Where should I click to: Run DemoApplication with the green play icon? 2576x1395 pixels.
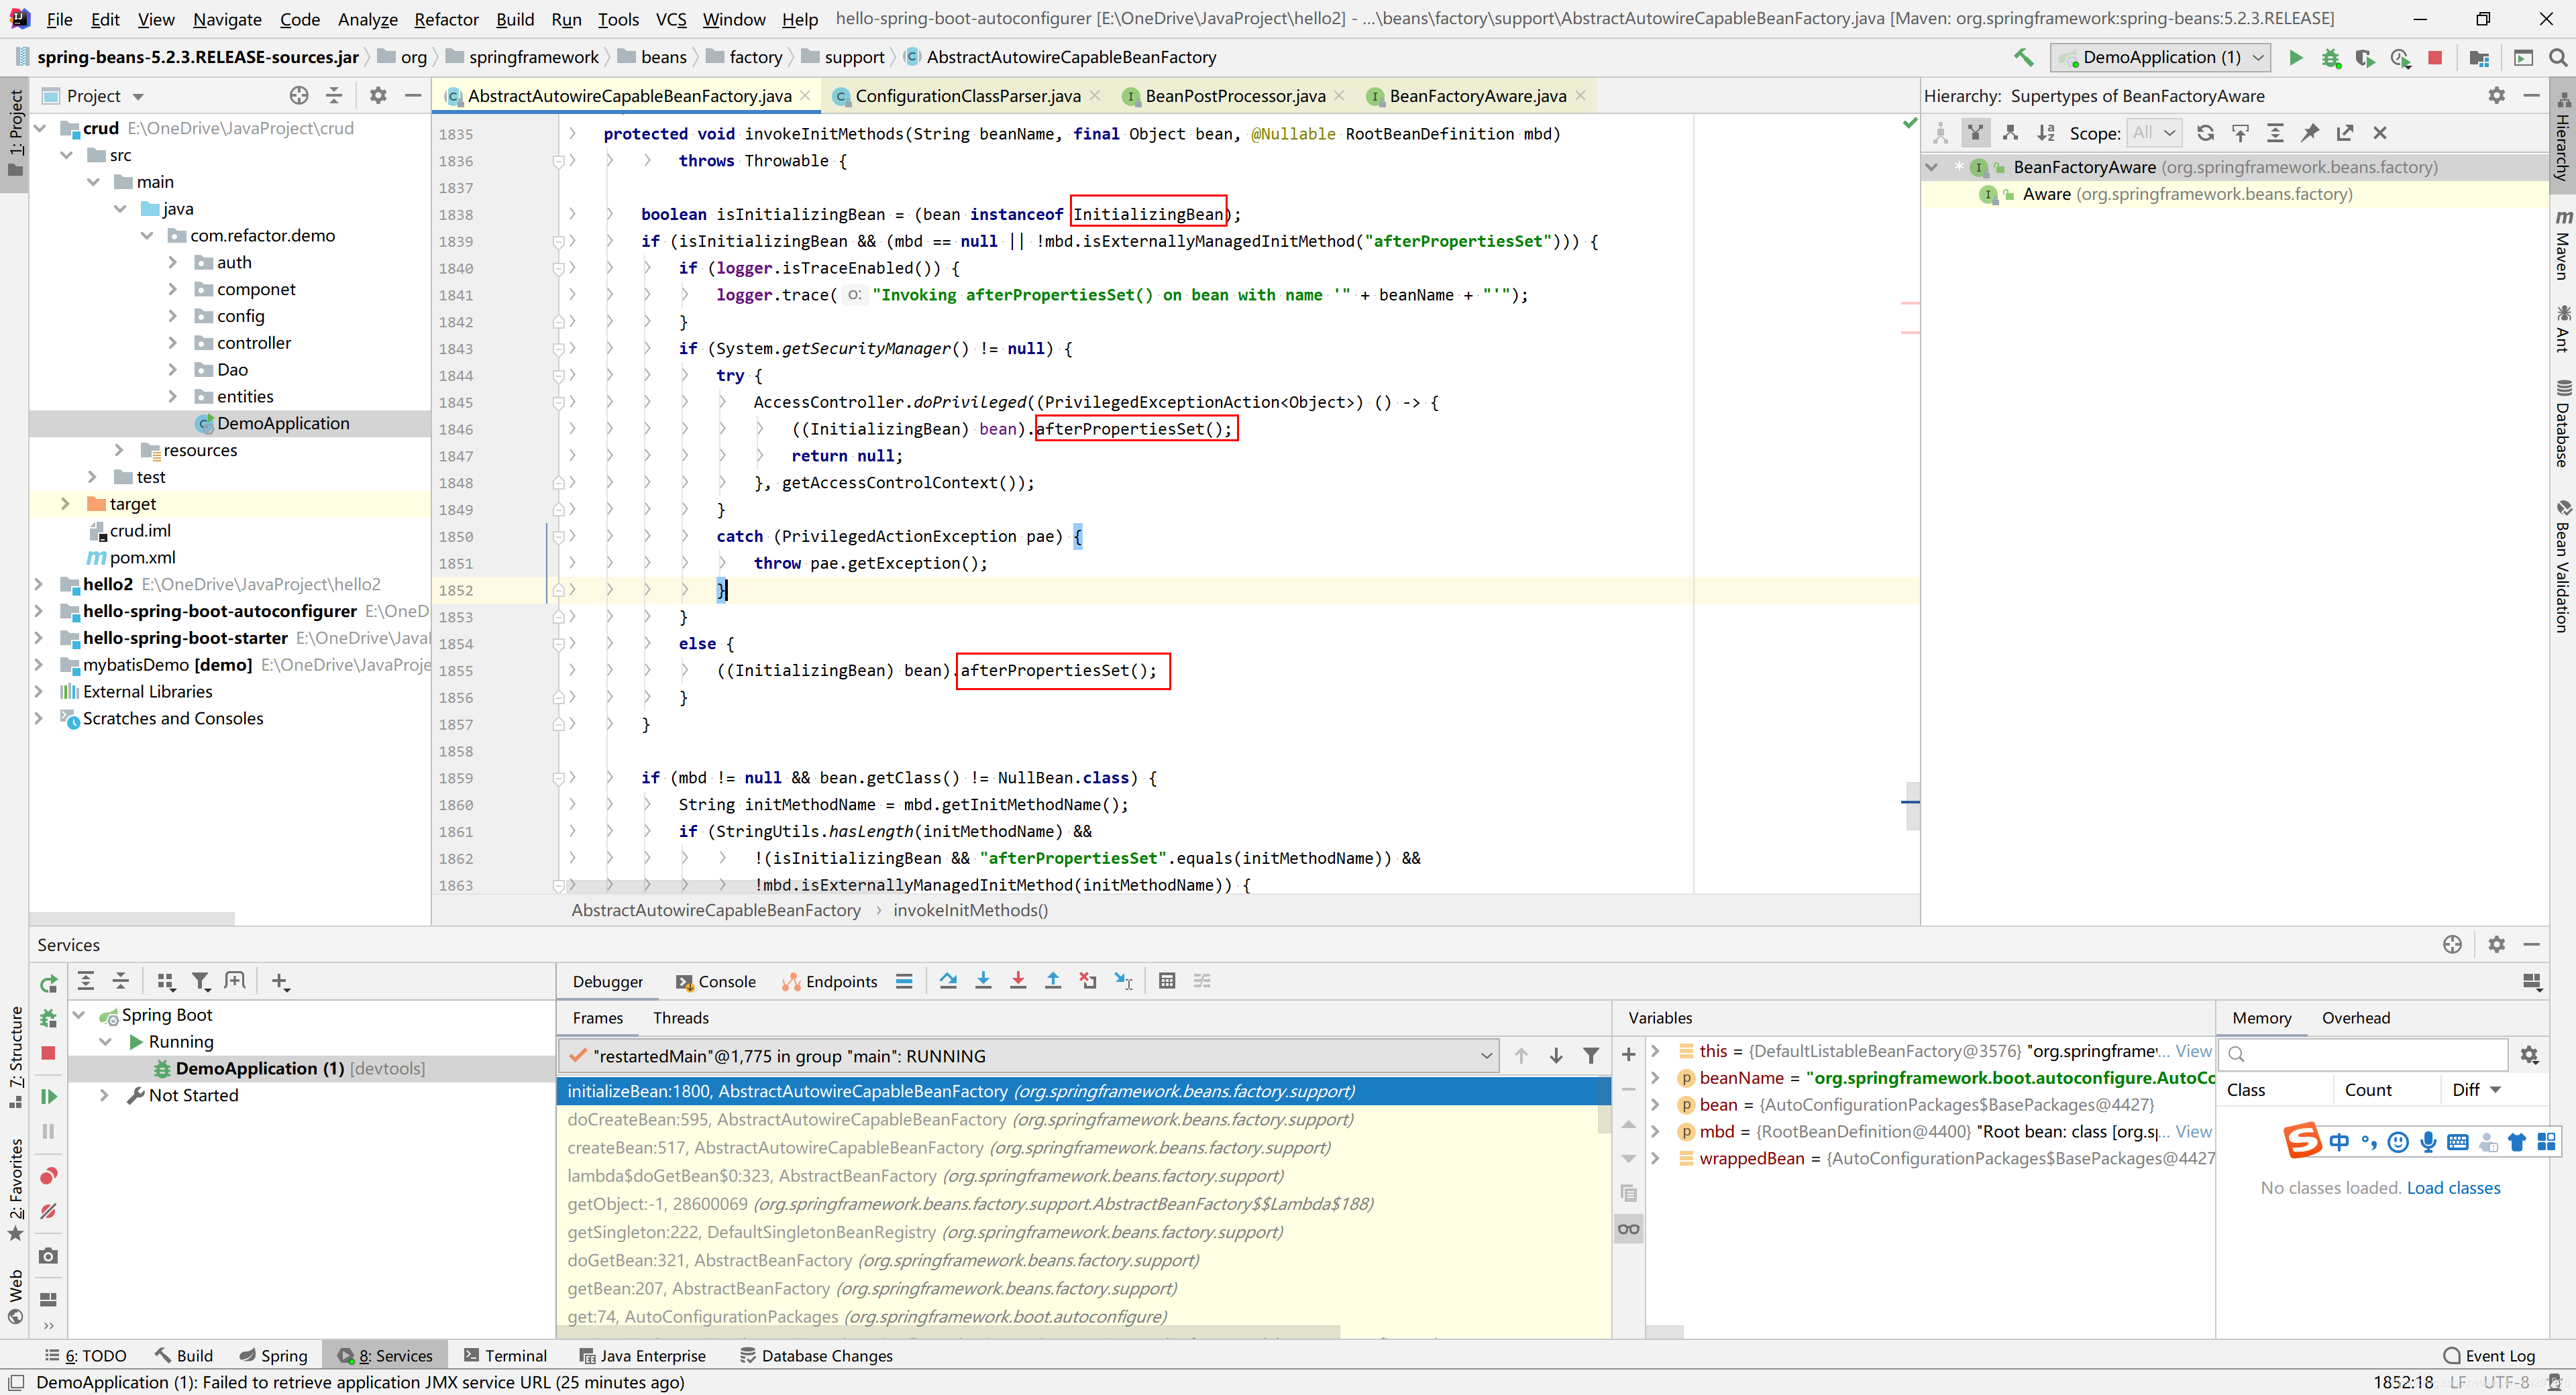pos(2295,57)
